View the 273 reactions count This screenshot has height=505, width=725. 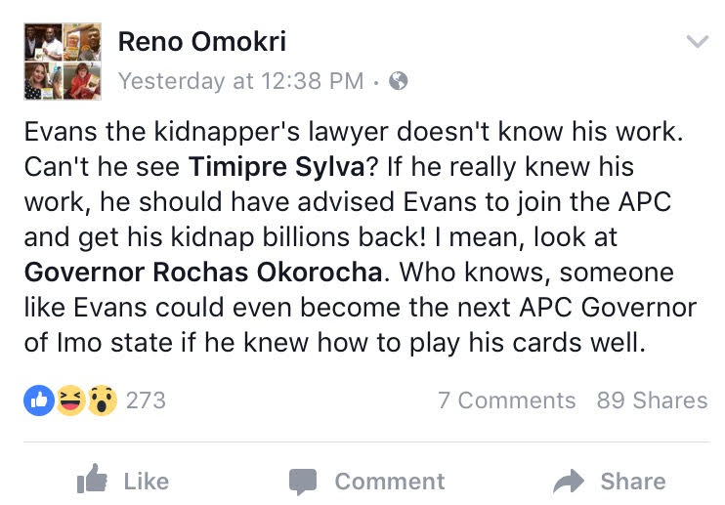[x=146, y=400]
